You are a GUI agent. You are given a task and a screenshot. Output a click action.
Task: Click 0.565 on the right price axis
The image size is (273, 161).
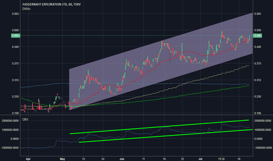[258, 14]
